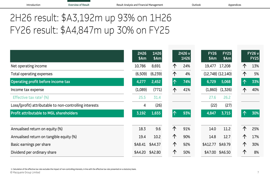
Task: Select the Overview of Result tab
Action: [79, 5]
